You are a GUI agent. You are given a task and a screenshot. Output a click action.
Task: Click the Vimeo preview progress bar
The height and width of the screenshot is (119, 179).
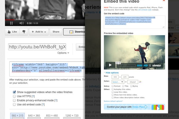coord(127,65)
